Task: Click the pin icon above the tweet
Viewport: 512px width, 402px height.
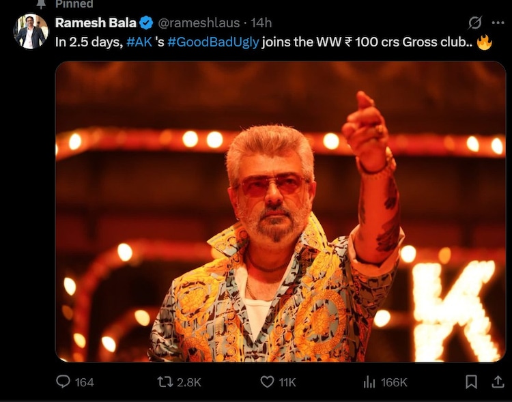Action: pyautogui.click(x=41, y=4)
